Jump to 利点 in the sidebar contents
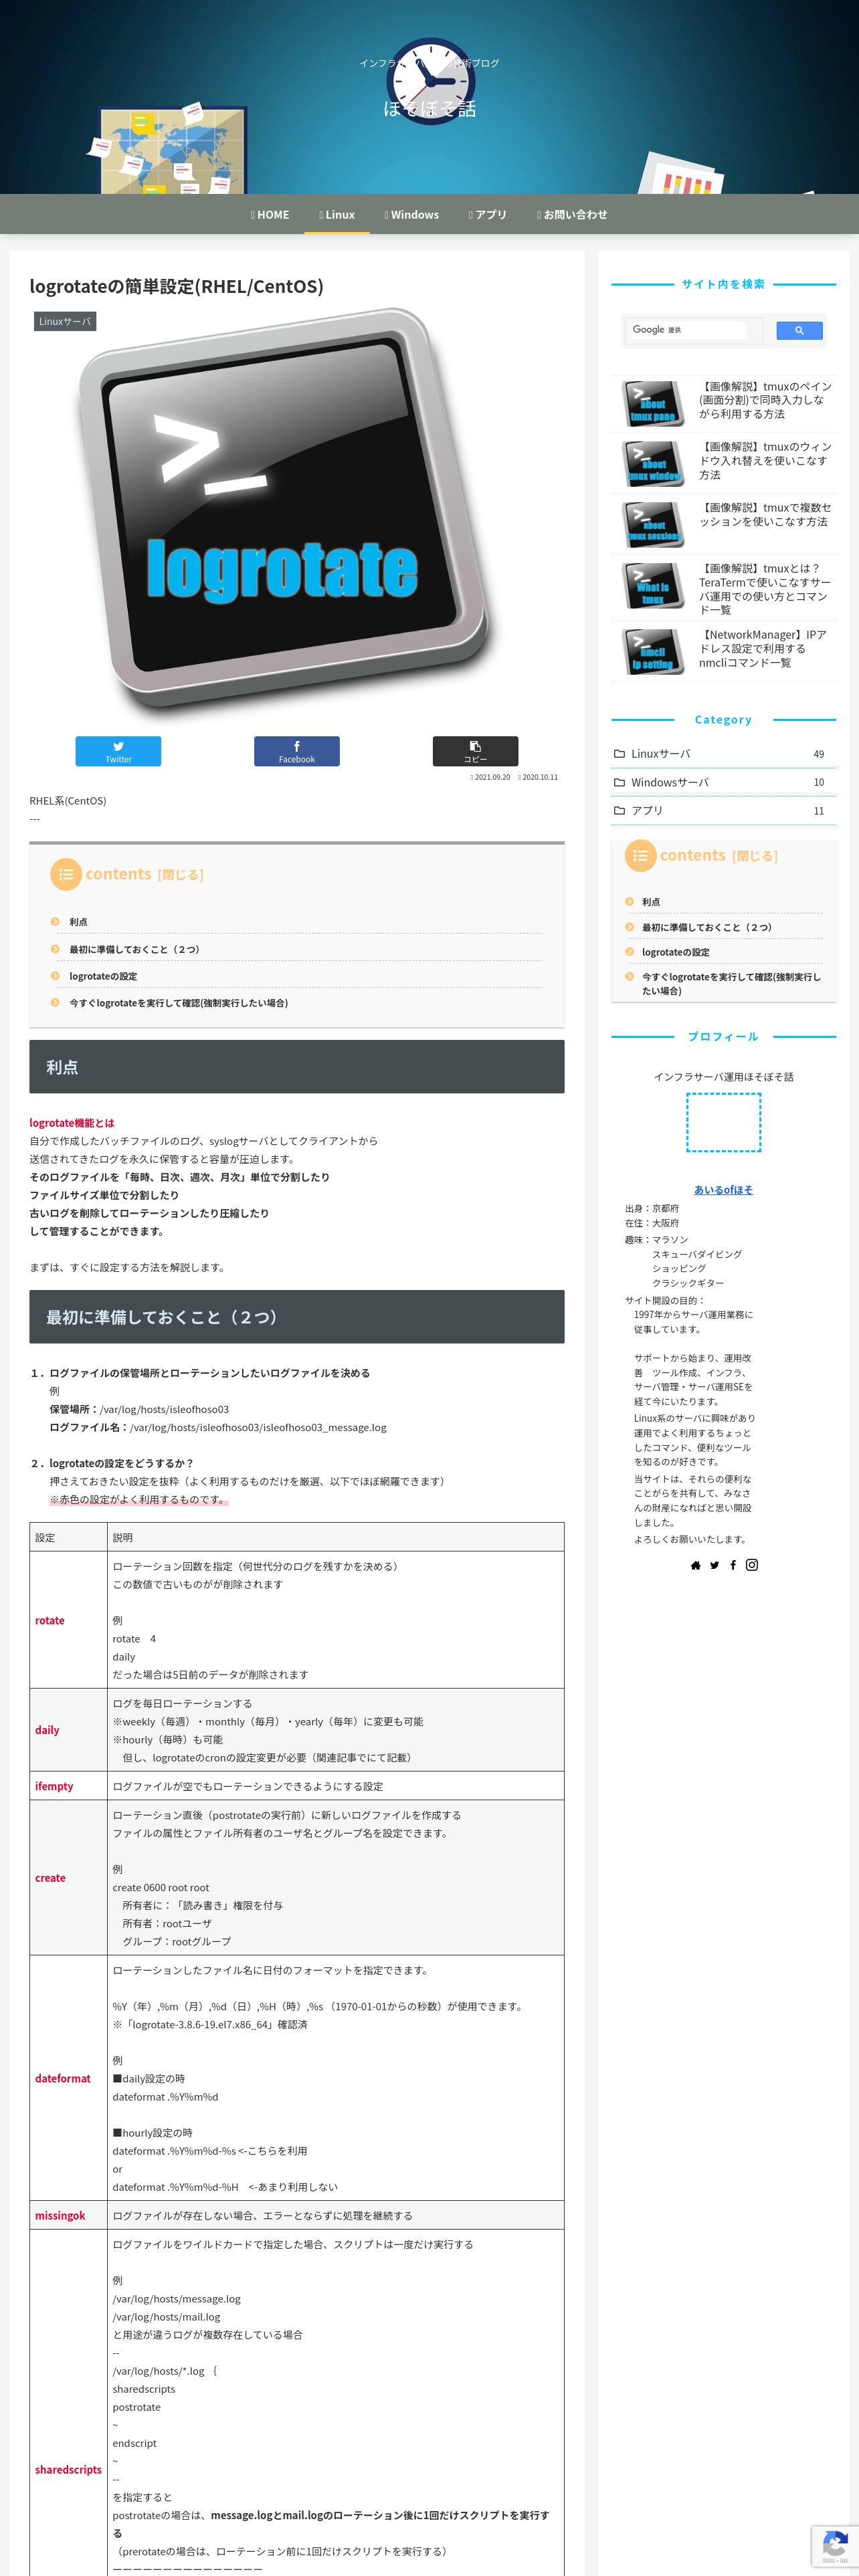859x2576 pixels. (x=651, y=902)
